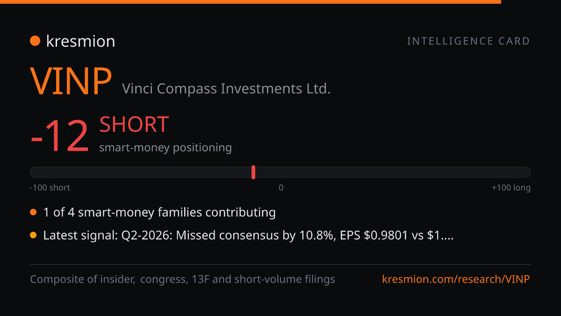Click the -100 short scale label
The width and height of the screenshot is (561, 316).
[x=50, y=188]
